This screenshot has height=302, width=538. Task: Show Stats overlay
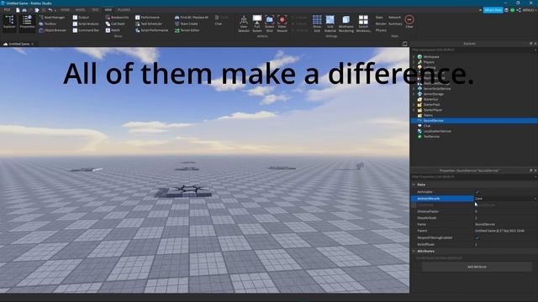[x=379, y=17]
